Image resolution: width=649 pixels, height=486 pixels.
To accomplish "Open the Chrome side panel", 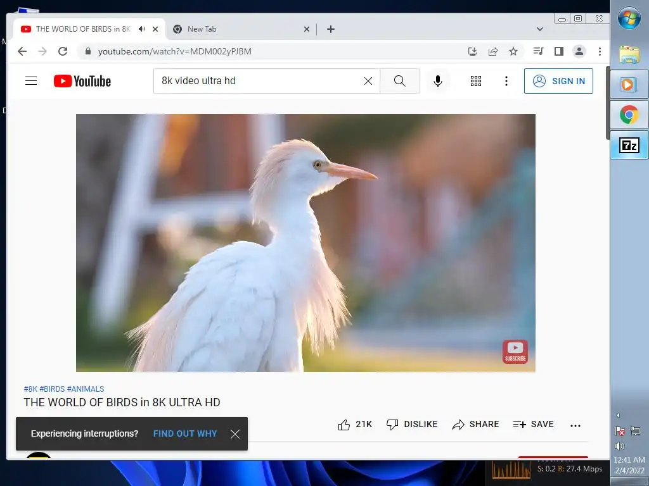I will 559,51.
